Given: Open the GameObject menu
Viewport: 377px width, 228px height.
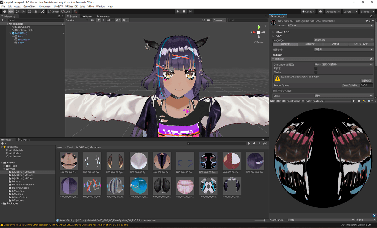Looking at the screenshot, I should (x=30, y=6).
